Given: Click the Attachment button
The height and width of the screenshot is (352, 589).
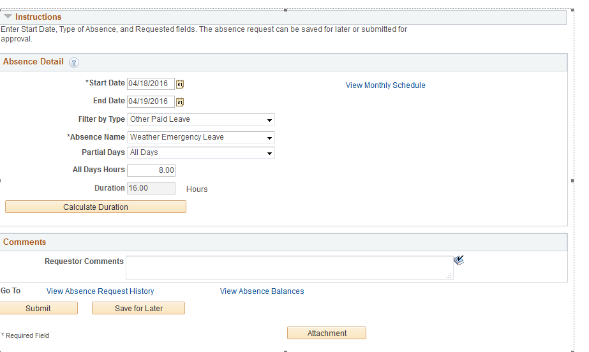Looking at the screenshot, I should tap(327, 333).
